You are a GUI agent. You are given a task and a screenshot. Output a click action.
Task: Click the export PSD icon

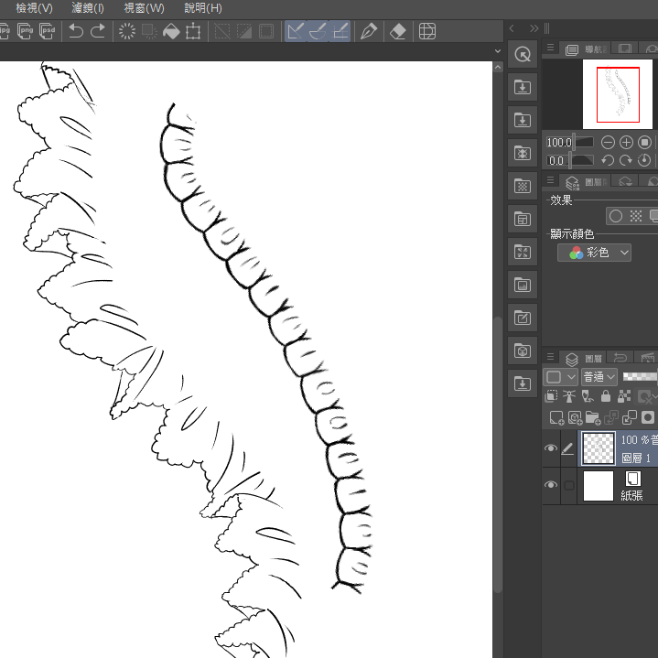pyautogui.click(x=48, y=30)
